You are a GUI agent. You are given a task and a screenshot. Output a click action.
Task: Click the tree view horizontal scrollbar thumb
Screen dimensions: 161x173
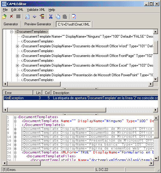coord(34,84)
